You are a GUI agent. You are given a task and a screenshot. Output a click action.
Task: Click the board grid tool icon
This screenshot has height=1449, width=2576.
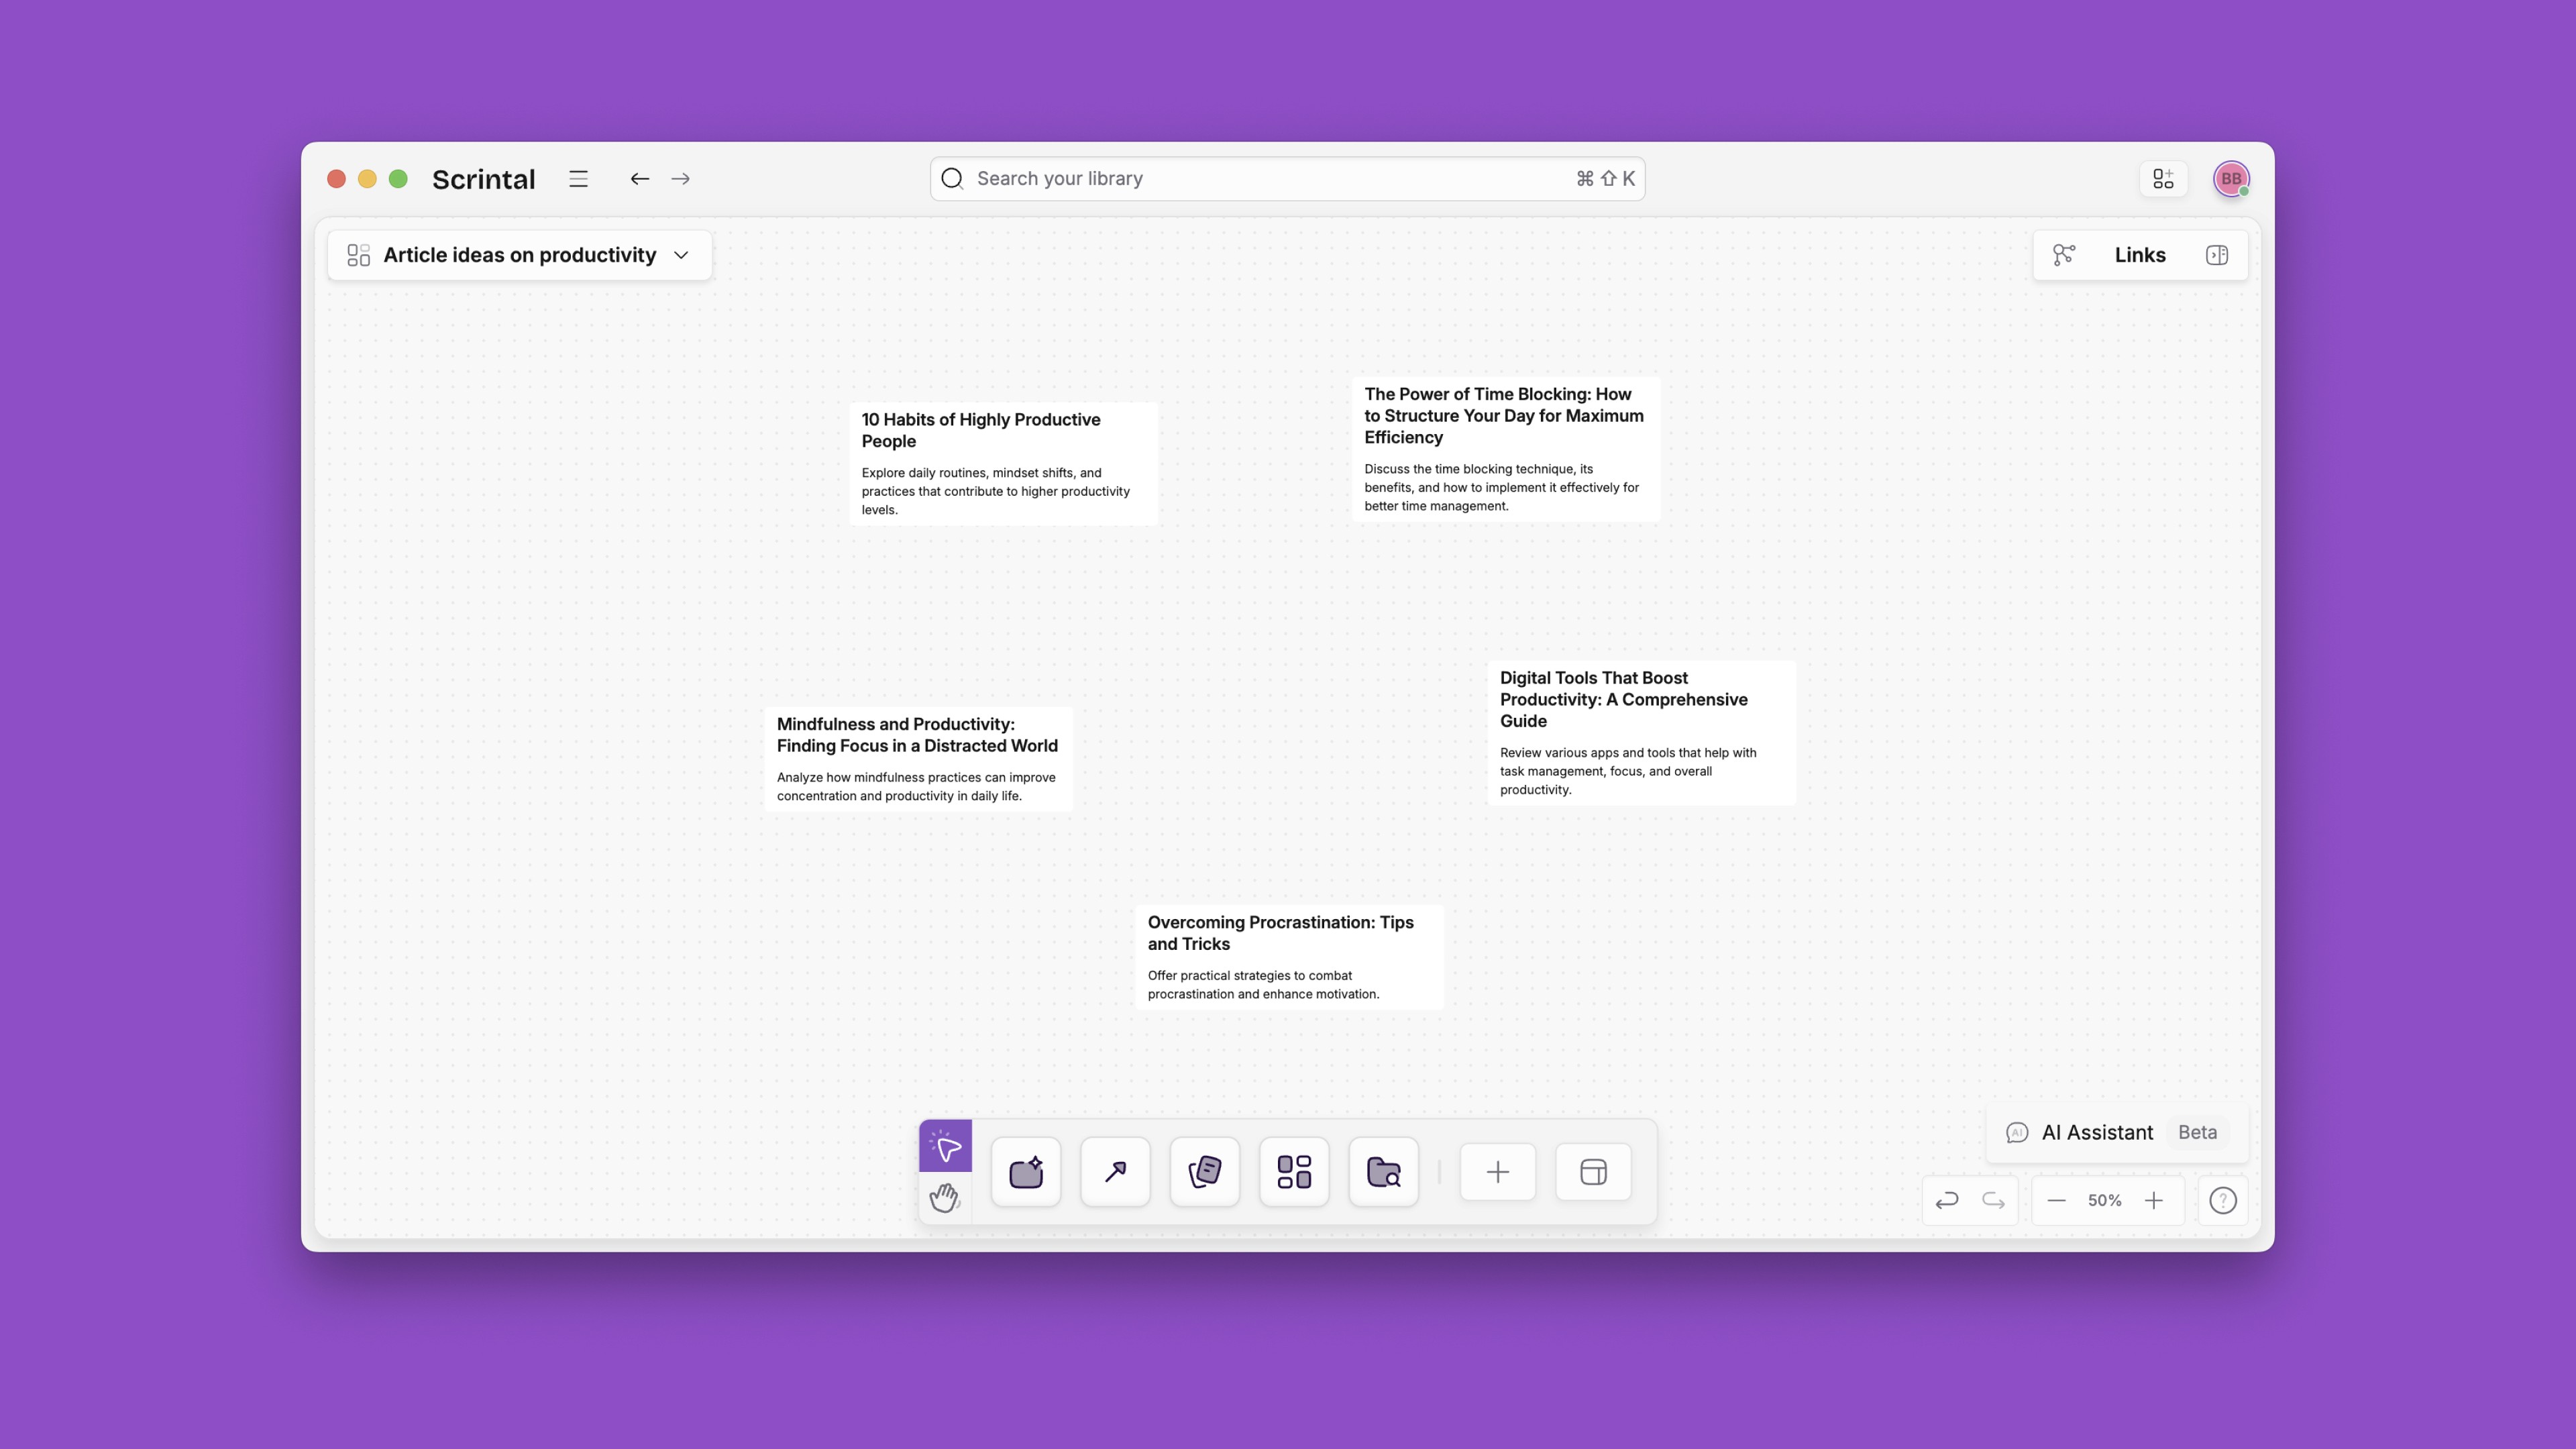(x=1294, y=1172)
